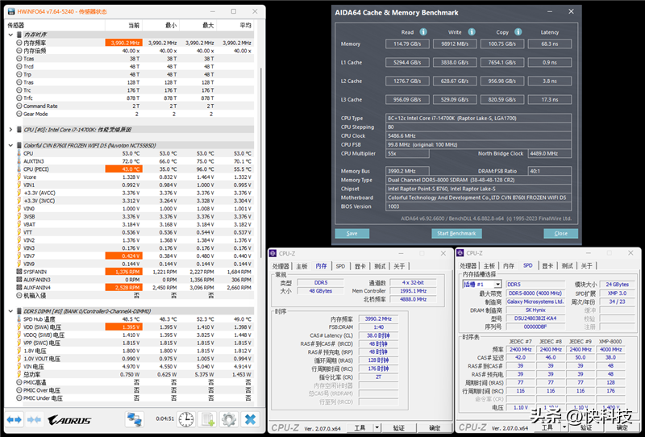Collapse the DDR5 DIMM [#0] sensor group

[x=9, y=311]
